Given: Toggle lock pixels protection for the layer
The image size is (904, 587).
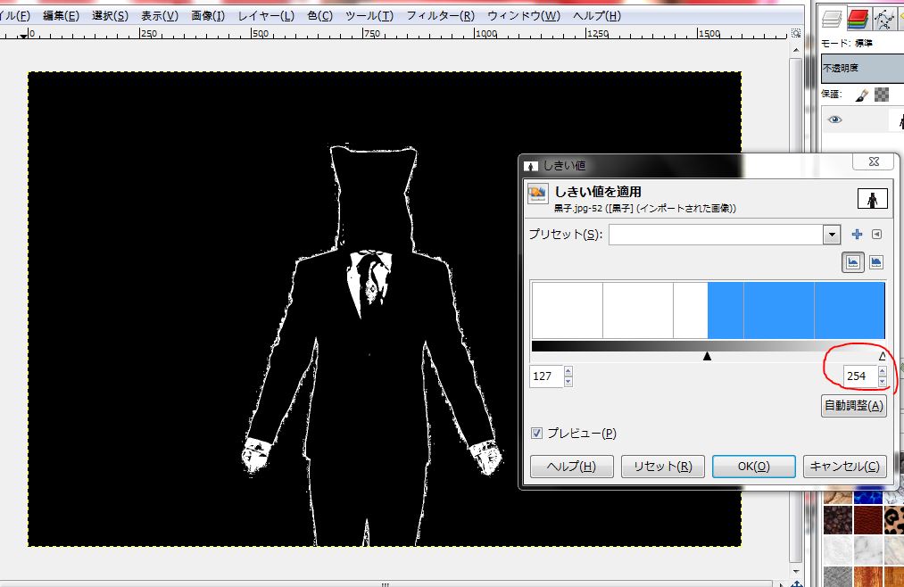Looking at the screenshot, I should (x=860, y=94).
